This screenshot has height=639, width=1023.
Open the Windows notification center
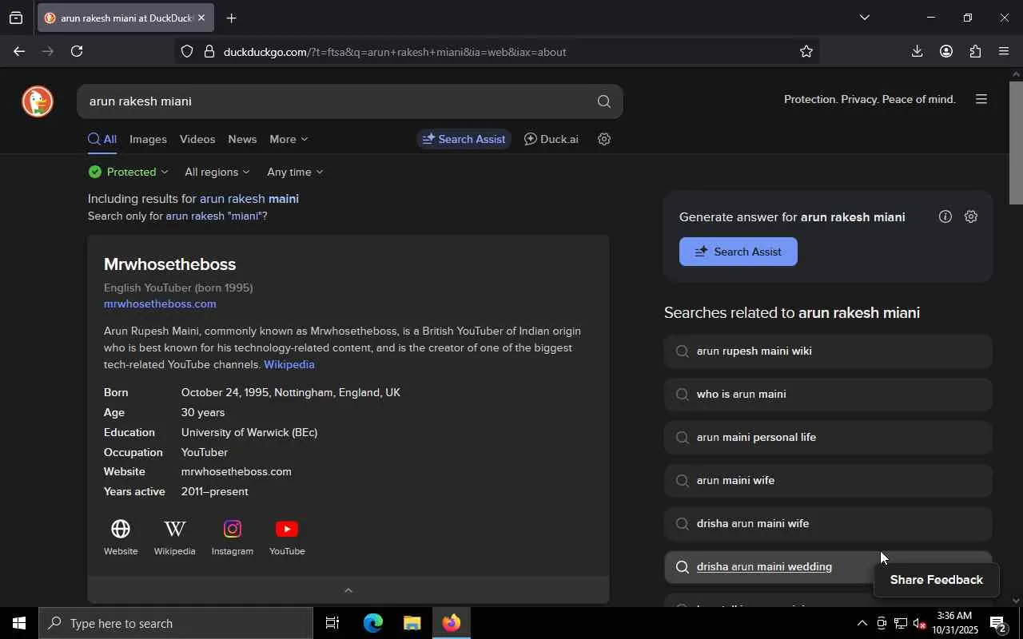pyautogui.click(x=998, y=623)
